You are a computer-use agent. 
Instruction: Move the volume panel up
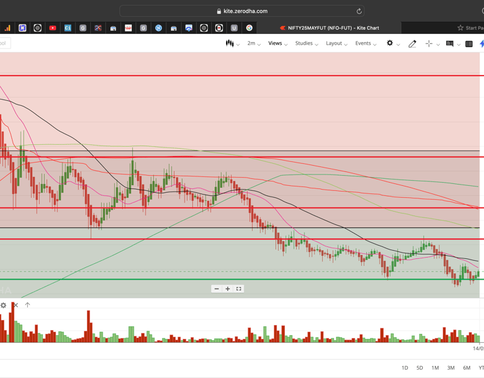(x=28, y=305)
